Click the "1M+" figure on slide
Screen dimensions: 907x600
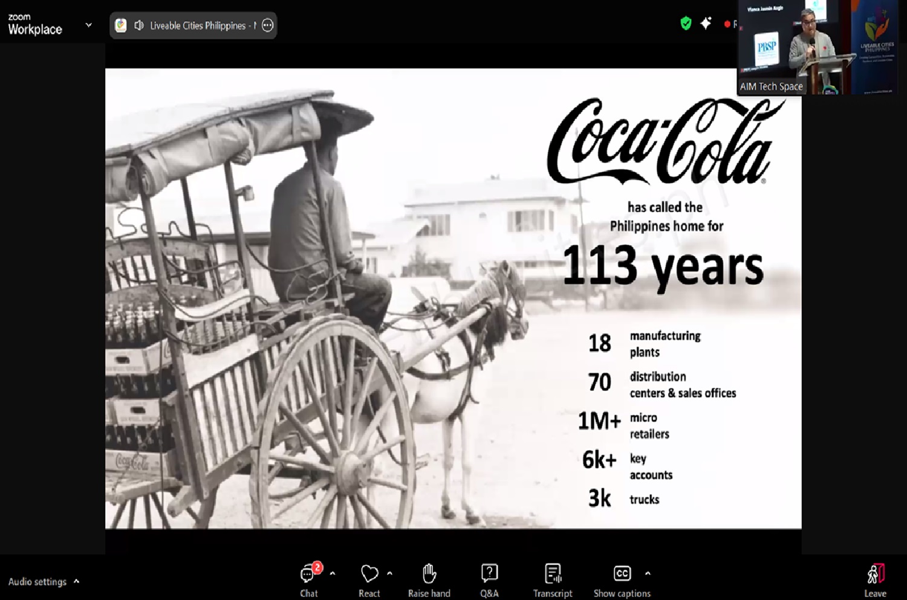[599, 421]
